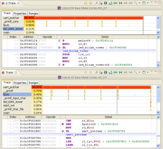
Task: Click the 98.09% uart_putchar usage cell in A5 panel
Action: pyautogui.click(x=37, y=87)
